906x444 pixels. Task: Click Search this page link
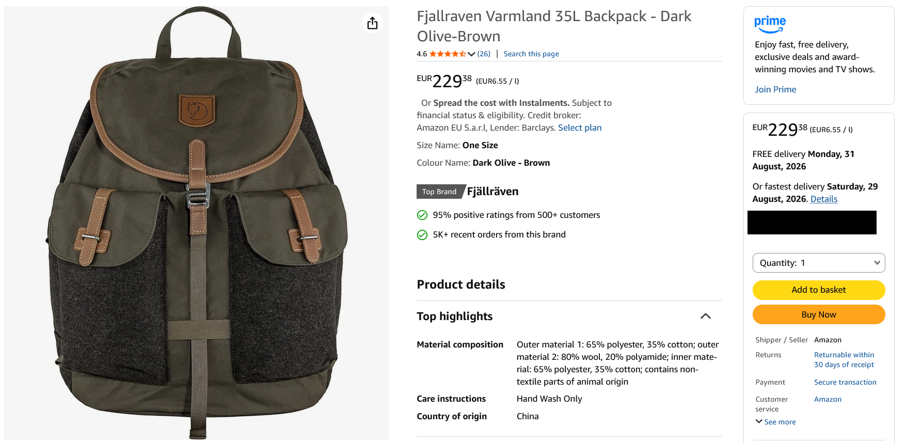531,54
